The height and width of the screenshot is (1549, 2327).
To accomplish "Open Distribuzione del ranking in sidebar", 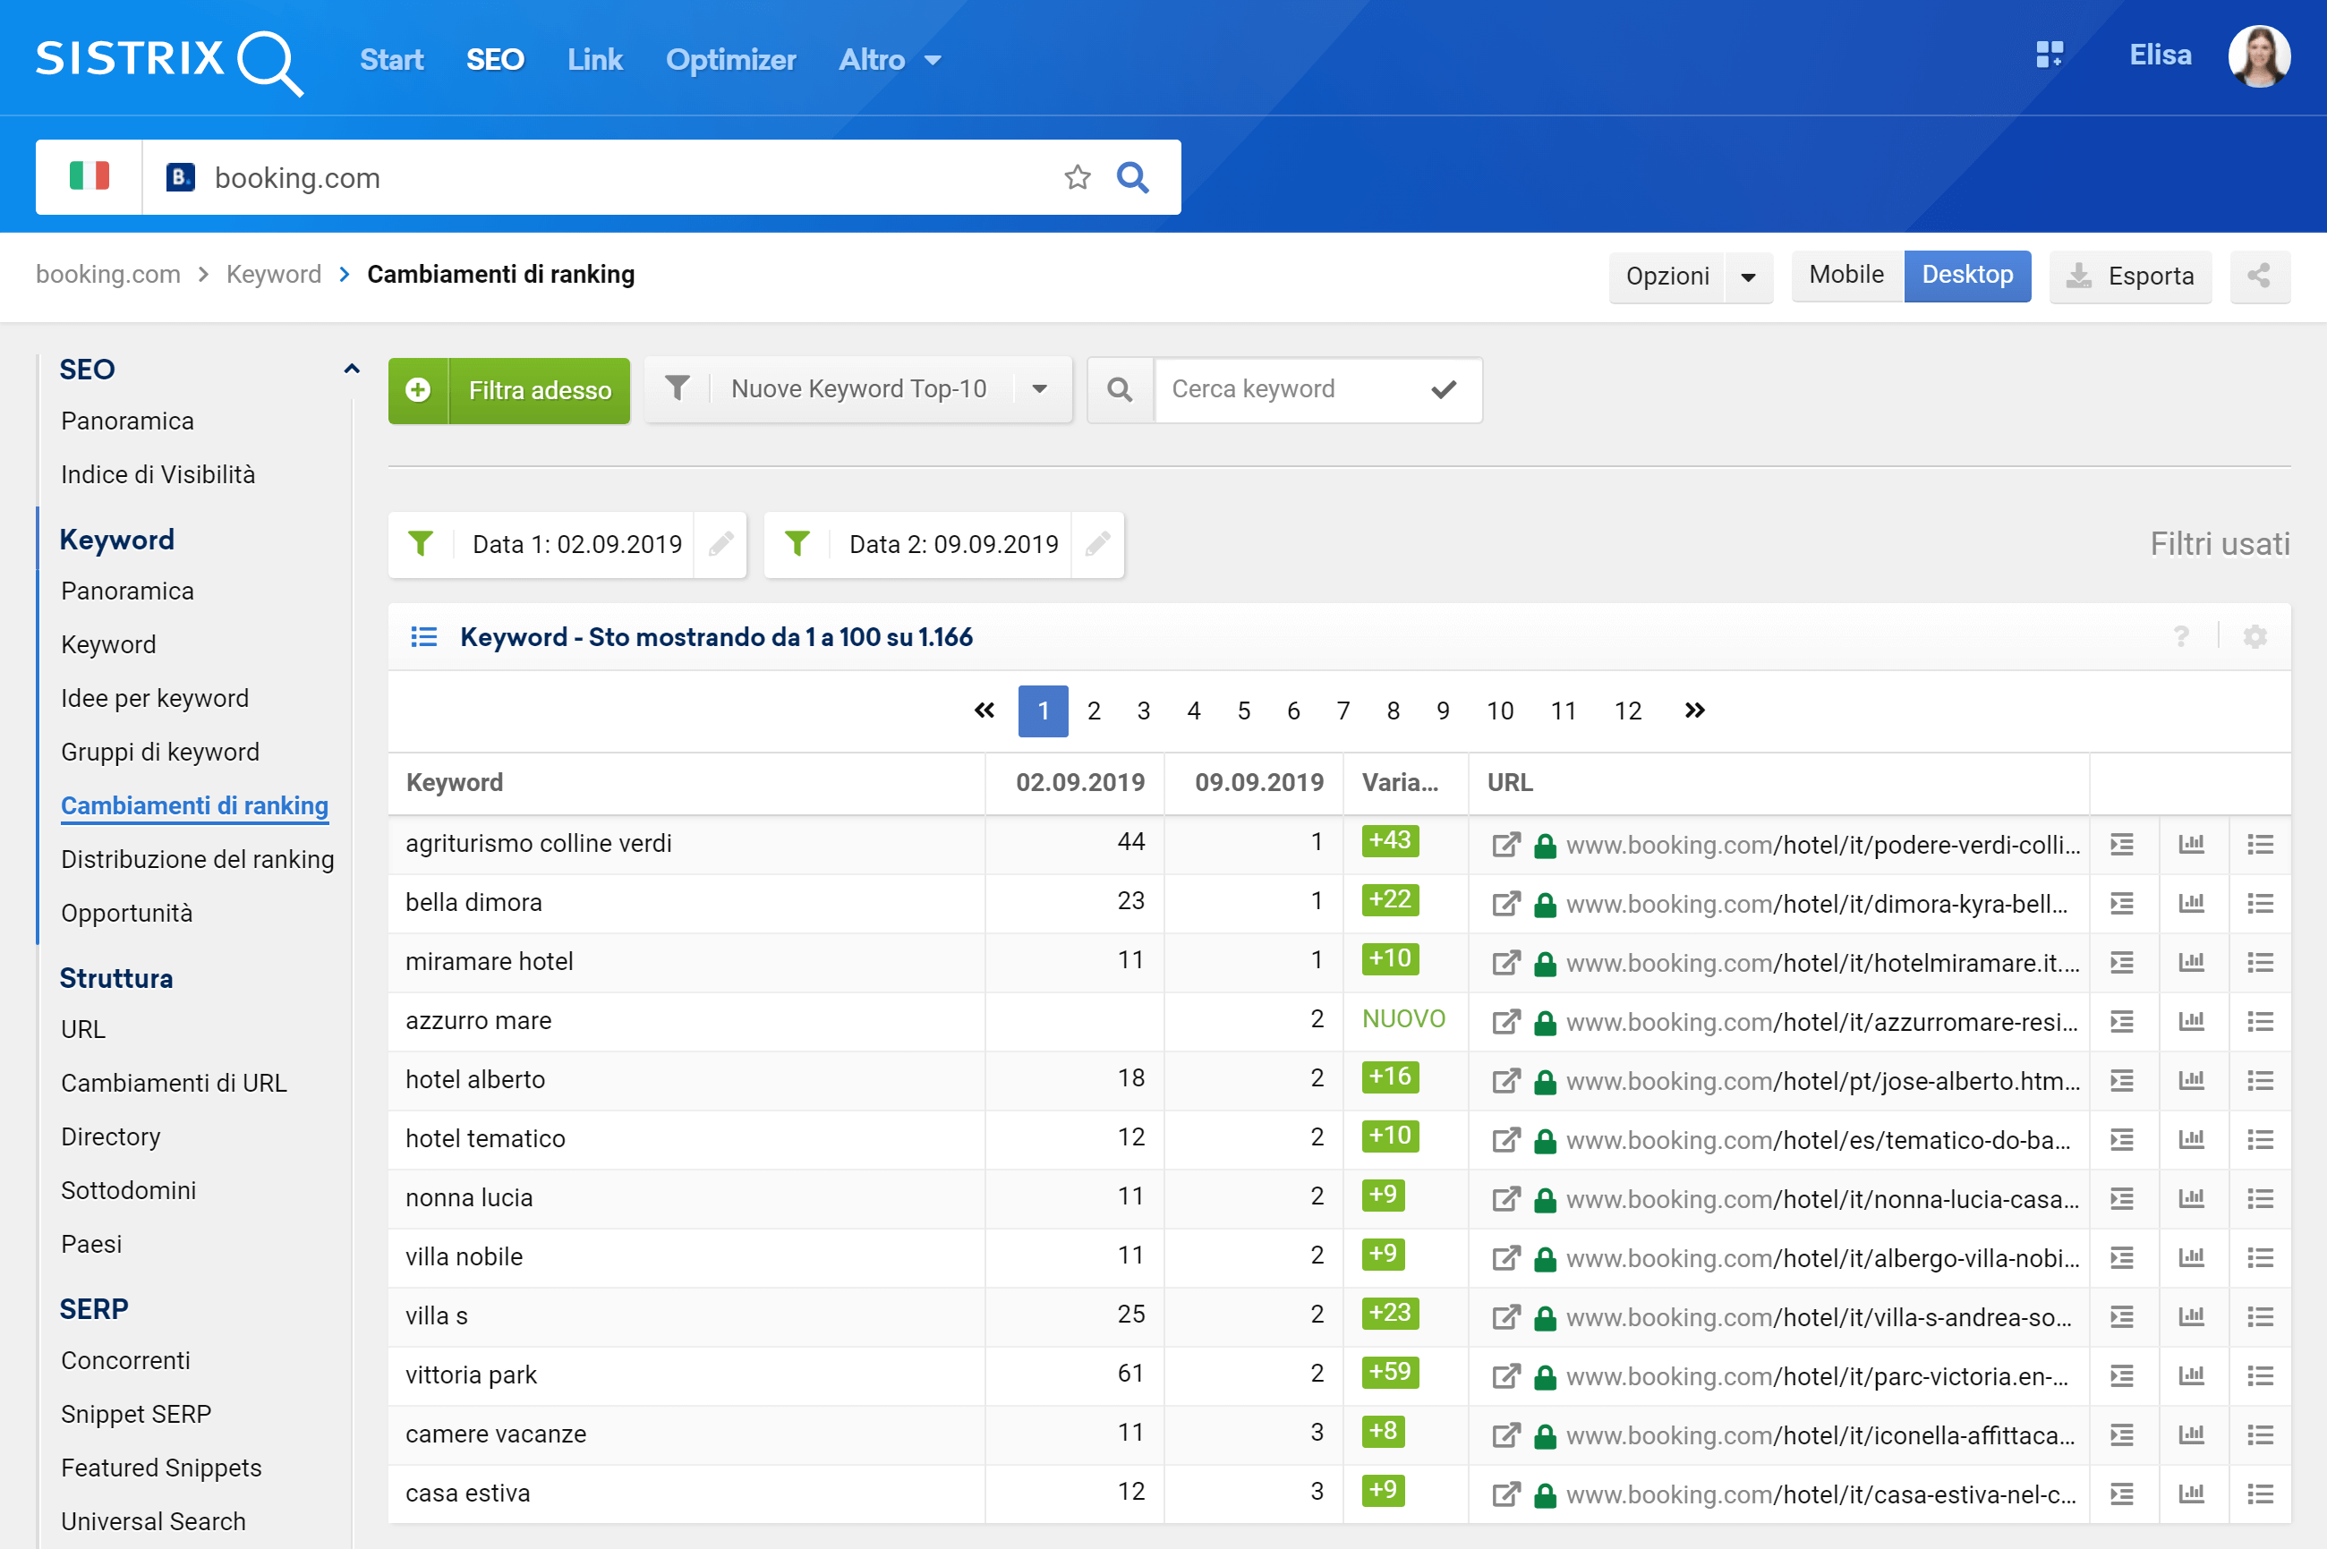I will [x=198, y=859].
